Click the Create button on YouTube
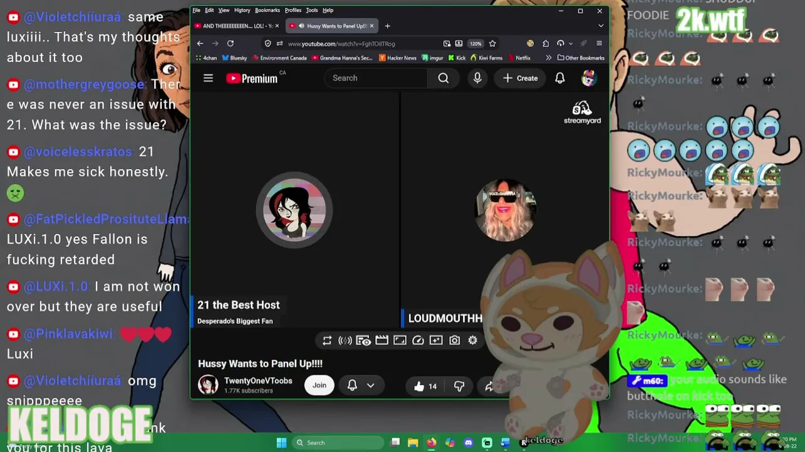 (x=520, y=78)
